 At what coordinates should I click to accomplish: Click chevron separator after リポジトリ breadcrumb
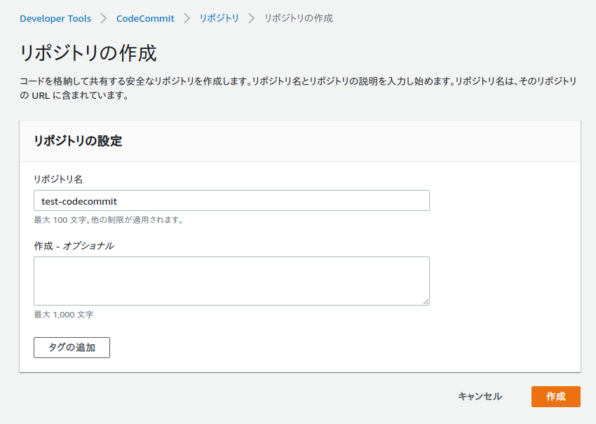pos(252,18)
